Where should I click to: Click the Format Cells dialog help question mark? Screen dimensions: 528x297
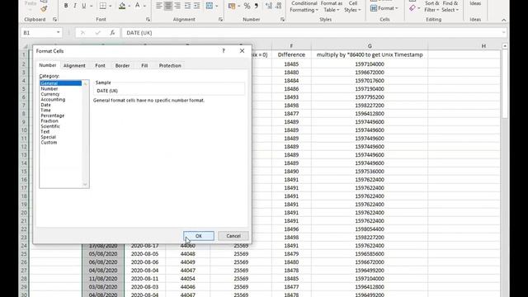point(224,51)
